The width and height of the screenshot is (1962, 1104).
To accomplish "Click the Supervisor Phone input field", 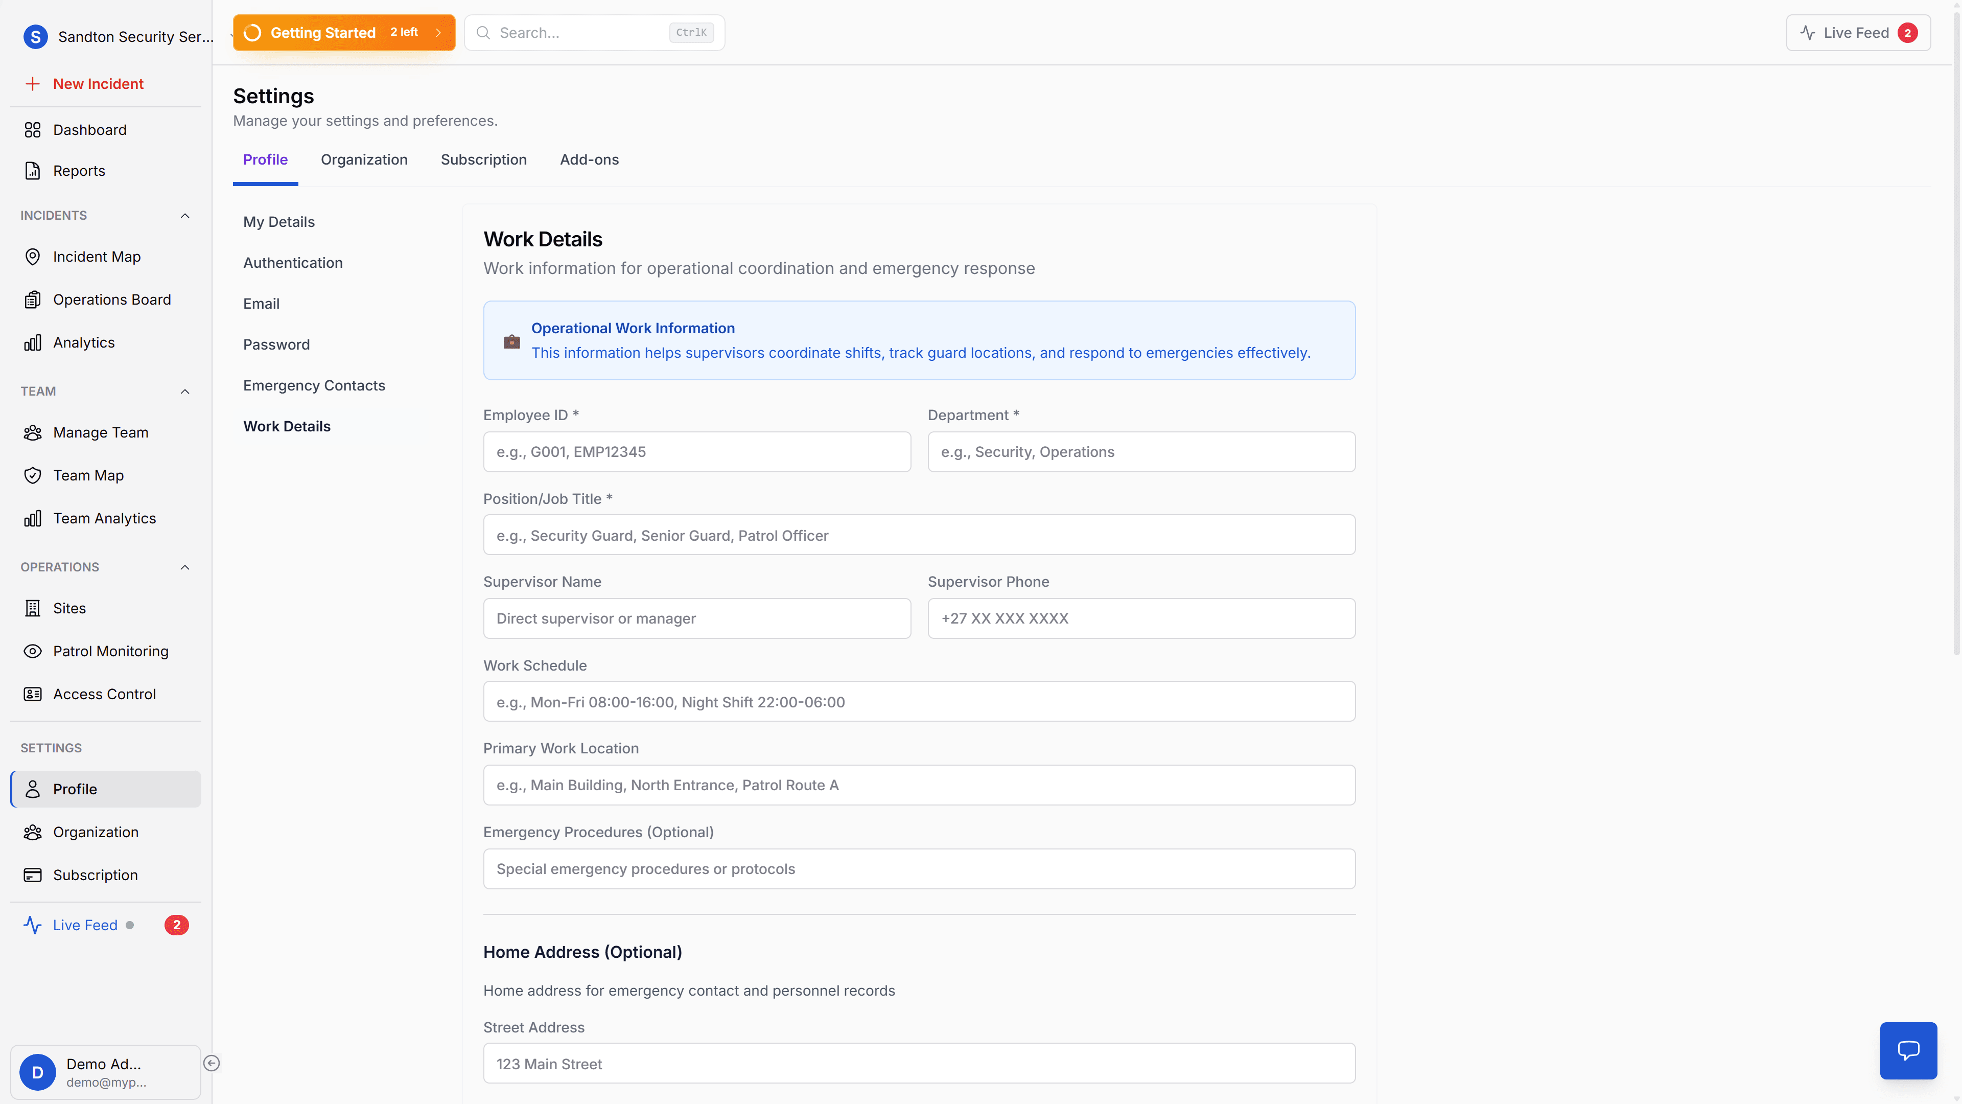I will [x=1142, y=618].
